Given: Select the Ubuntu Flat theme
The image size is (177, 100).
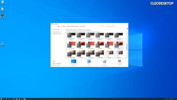Looking at the screenshot, I should (x=81, y=45).
